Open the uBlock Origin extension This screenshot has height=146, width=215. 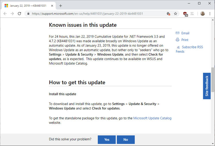[185, 14]
